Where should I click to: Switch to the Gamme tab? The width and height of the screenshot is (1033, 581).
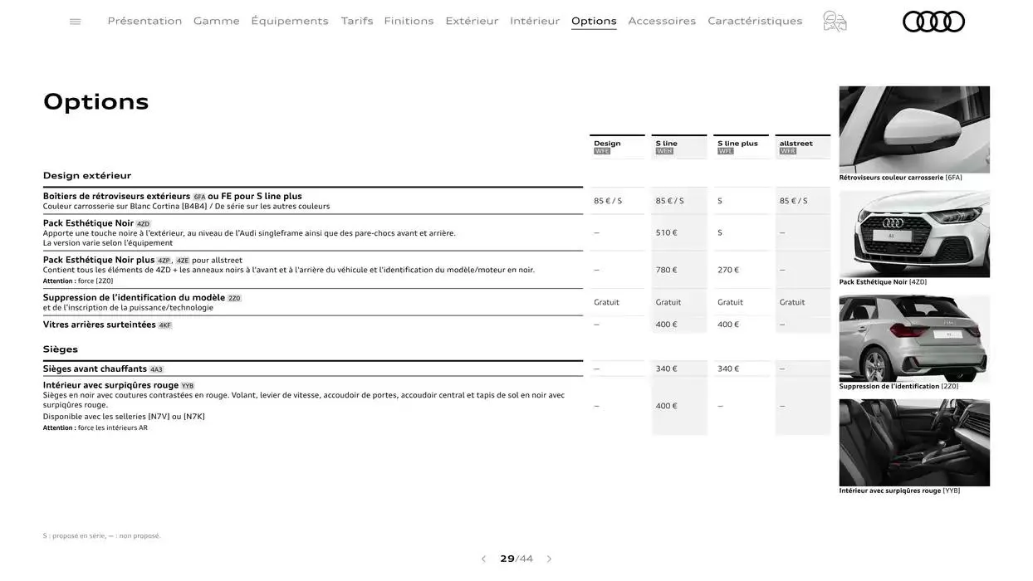point(216,21)
